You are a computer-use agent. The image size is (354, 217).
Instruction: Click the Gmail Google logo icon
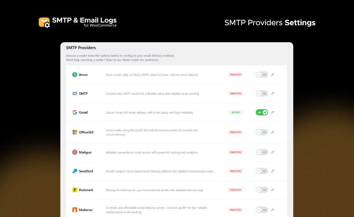click(75, 112)
